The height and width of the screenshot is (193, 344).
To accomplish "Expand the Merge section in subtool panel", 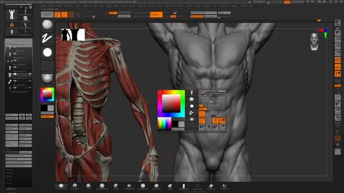I will [x=9, y=169].
